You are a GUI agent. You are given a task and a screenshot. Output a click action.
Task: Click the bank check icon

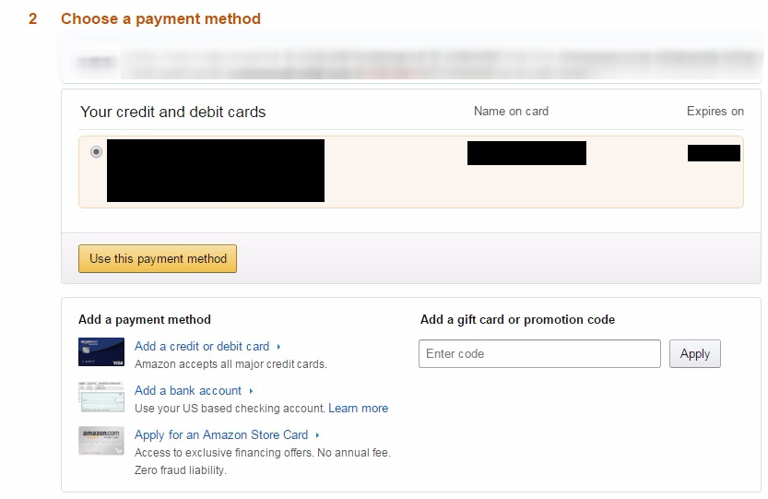pos(101,397)
